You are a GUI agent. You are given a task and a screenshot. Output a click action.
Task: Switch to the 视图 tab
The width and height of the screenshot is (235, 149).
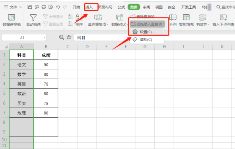point(159,7)
